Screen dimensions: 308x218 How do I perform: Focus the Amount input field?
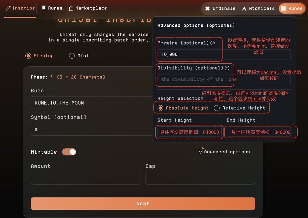85,178
